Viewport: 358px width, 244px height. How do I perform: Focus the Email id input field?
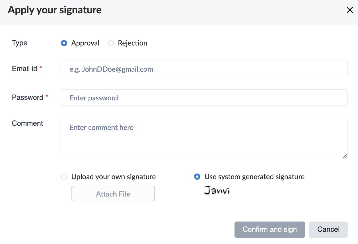coord(204,69)
